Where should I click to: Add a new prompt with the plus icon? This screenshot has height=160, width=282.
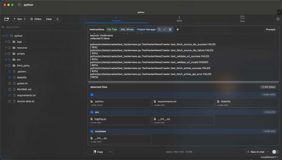(178, 30)
